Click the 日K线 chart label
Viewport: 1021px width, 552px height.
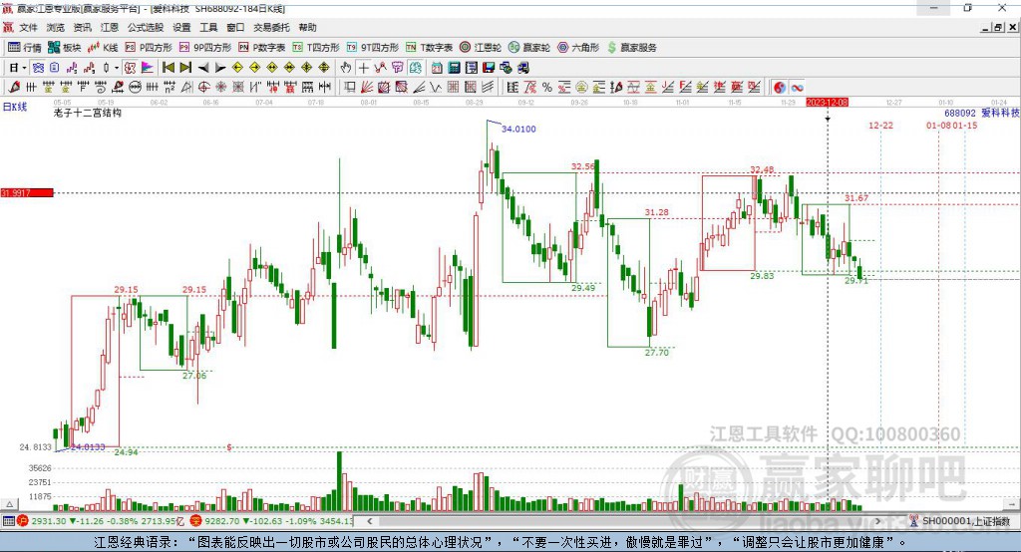coord(14,107)
